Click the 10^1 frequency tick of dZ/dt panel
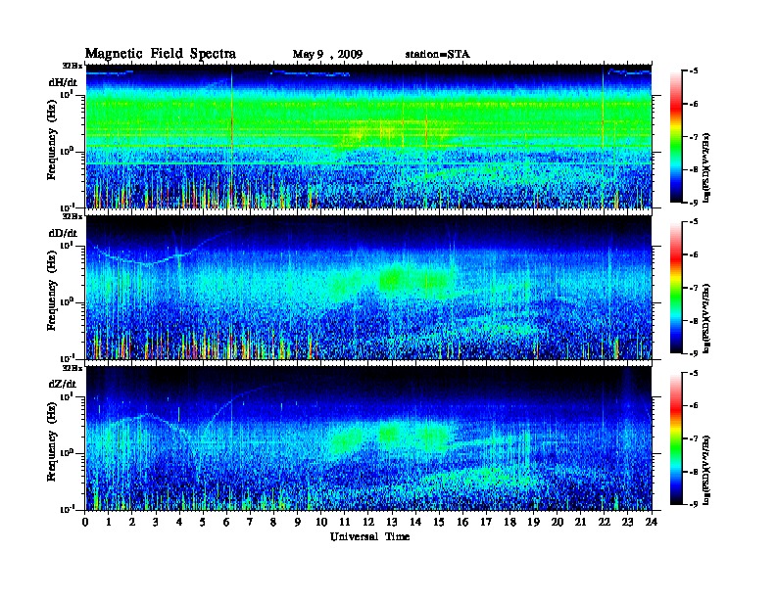 click(68, 396)
